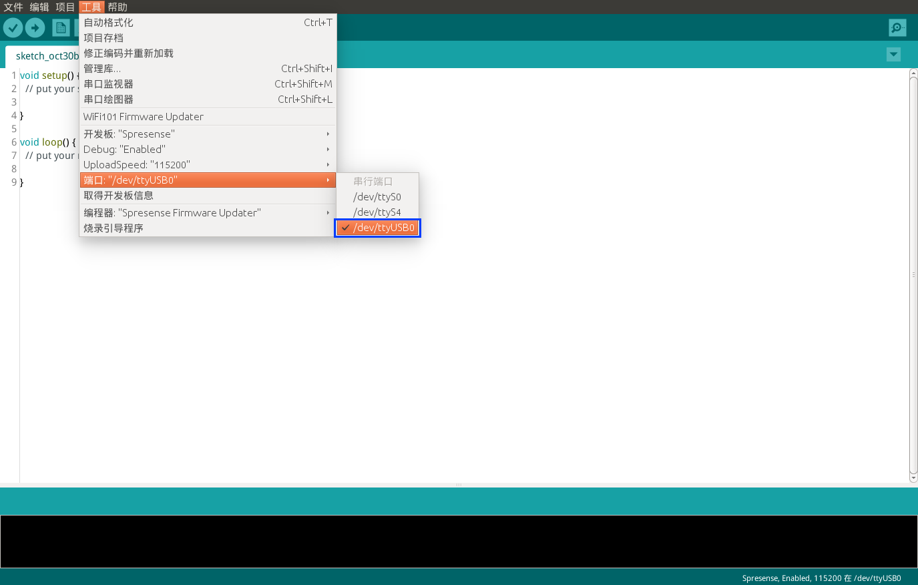The height and width of the screenshot is (585, 918).
Task: Choose /dev/ttyS4 serial port
Action: 377,212
